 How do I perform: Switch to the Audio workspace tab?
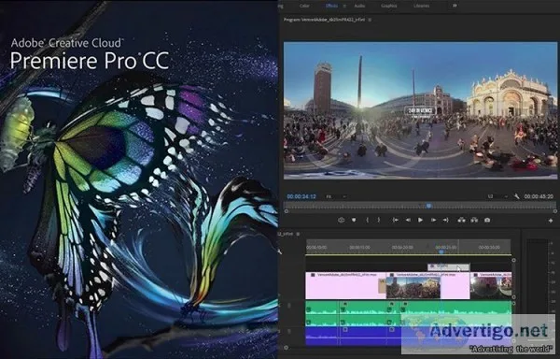click(x=359, y=6)
